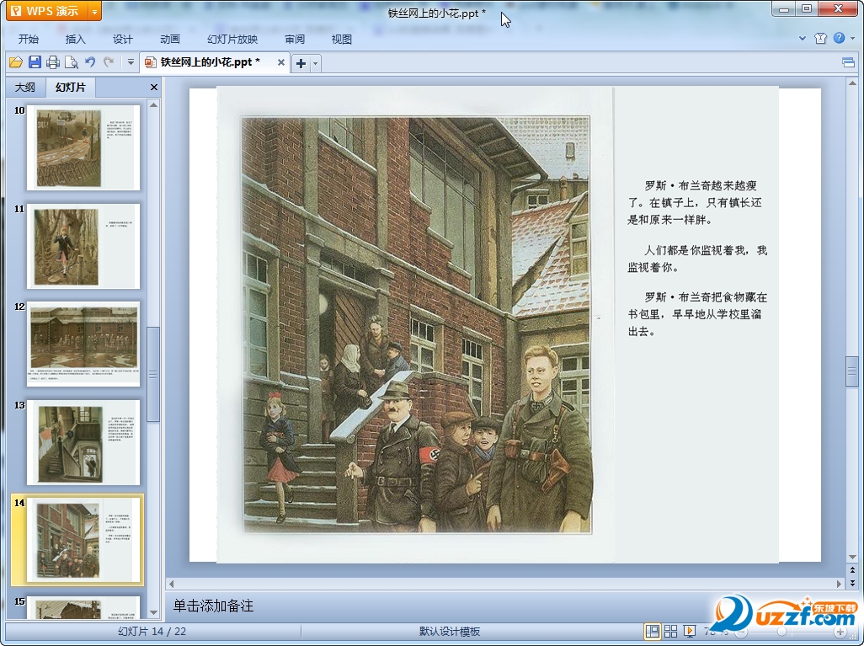Close the slide thumbnail pane
This screenshot has width=864, height=646.
pos(154,87)
